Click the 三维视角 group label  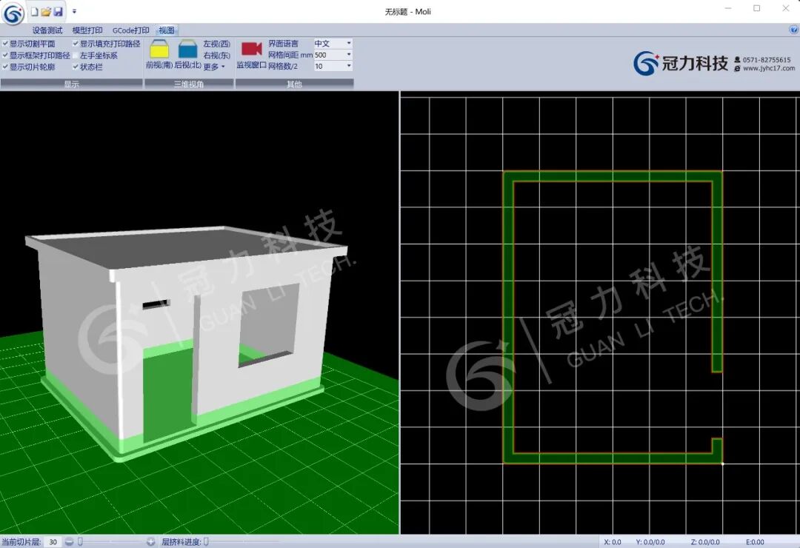click(189, 84)
